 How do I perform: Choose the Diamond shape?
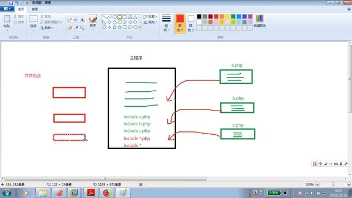tap(109, 22)
